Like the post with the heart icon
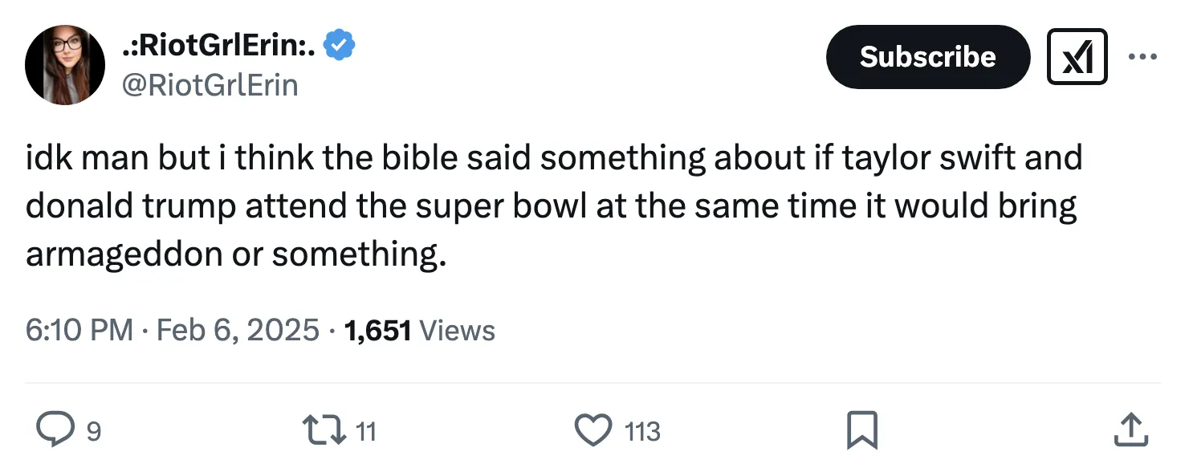 (x=594, y=431)
